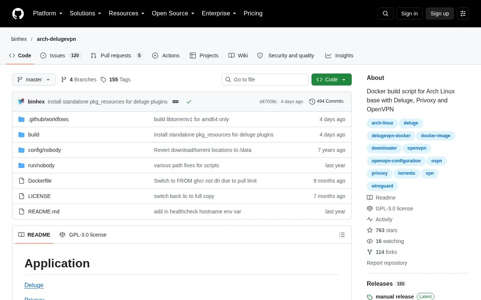Open the appearance settings icon button

tap(463, 13)
